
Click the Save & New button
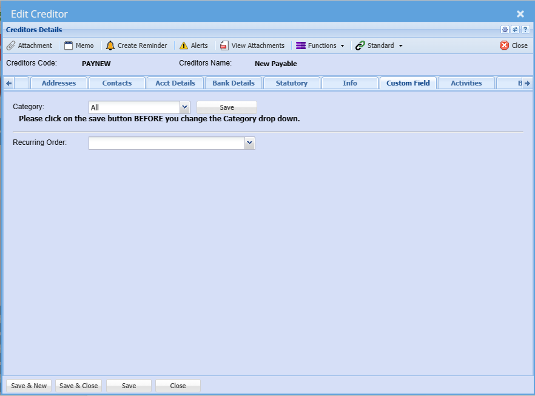click(29, 386)
